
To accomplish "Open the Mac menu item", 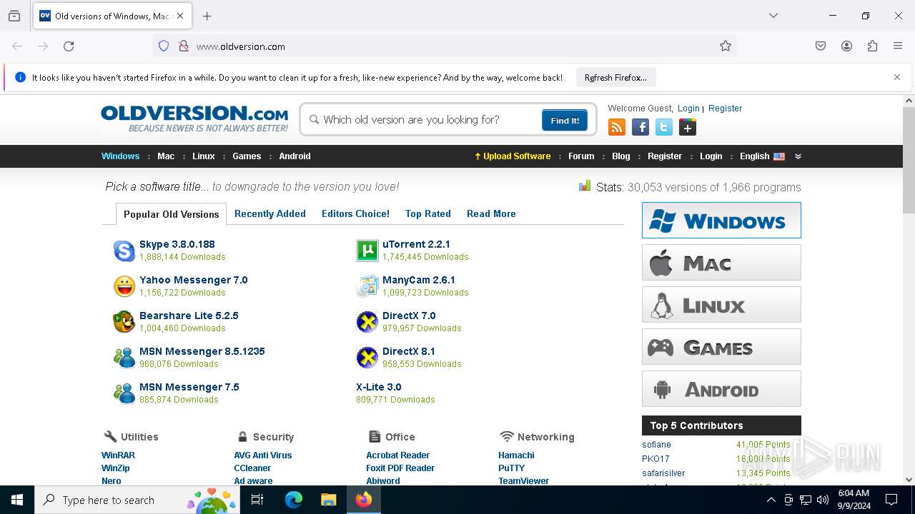I will [166, 156].
